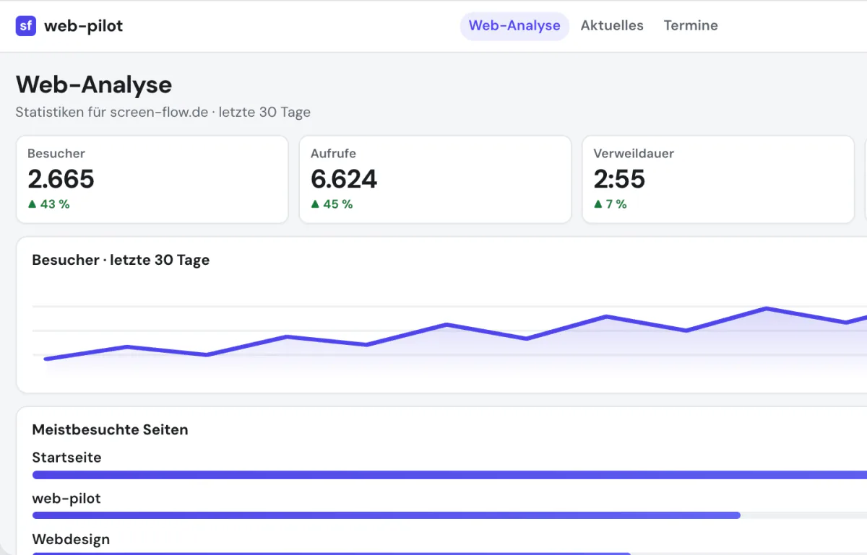This screenshot has width=867, height=555.
Task: Click the 43 % increase indicator
Action: (x=48, y=204)
